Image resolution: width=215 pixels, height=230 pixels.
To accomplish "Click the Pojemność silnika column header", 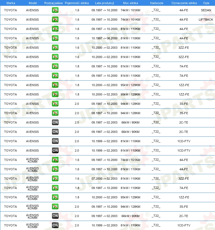I will [77, 3].
